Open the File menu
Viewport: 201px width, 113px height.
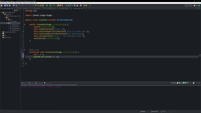(x=1, y=3)
